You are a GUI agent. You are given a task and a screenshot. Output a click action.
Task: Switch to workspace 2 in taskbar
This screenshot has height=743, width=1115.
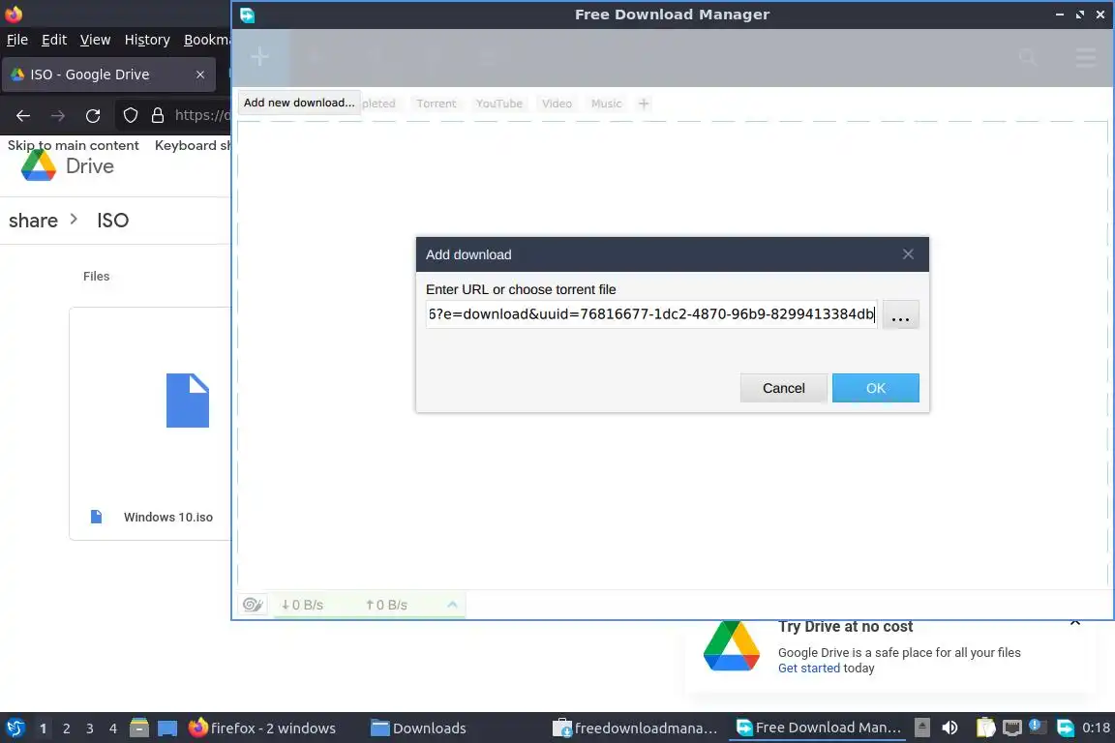(66, 728)
